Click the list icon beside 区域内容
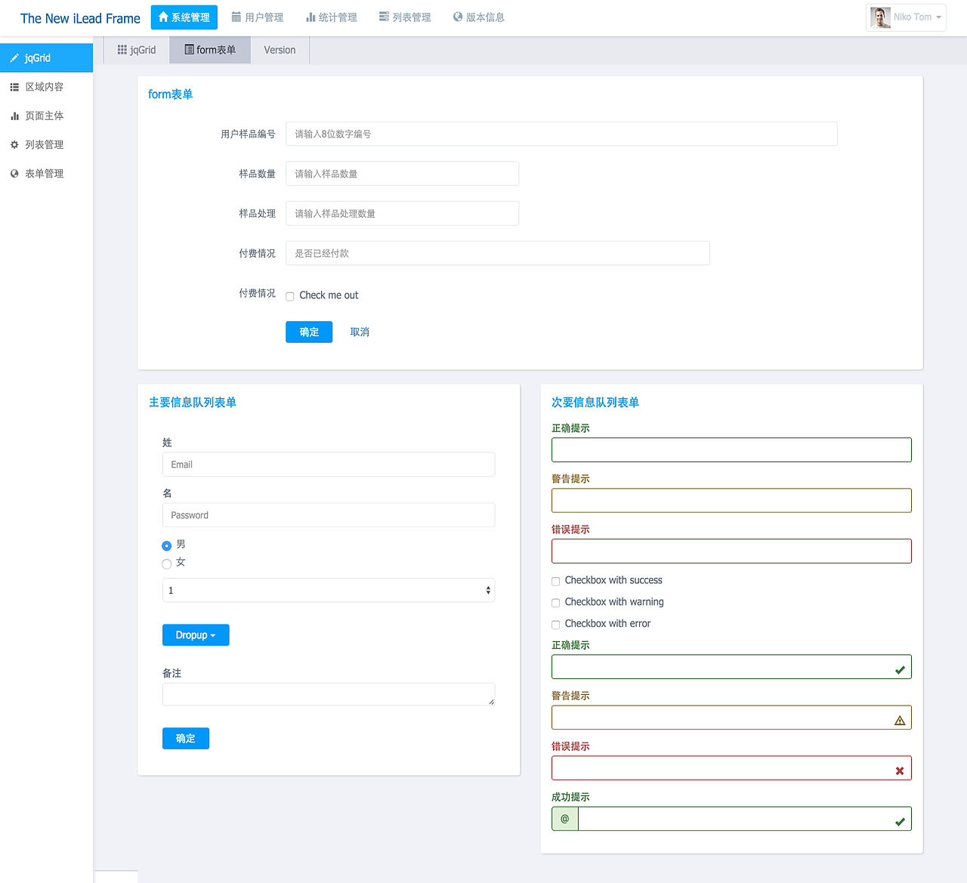 coord(14,87)
